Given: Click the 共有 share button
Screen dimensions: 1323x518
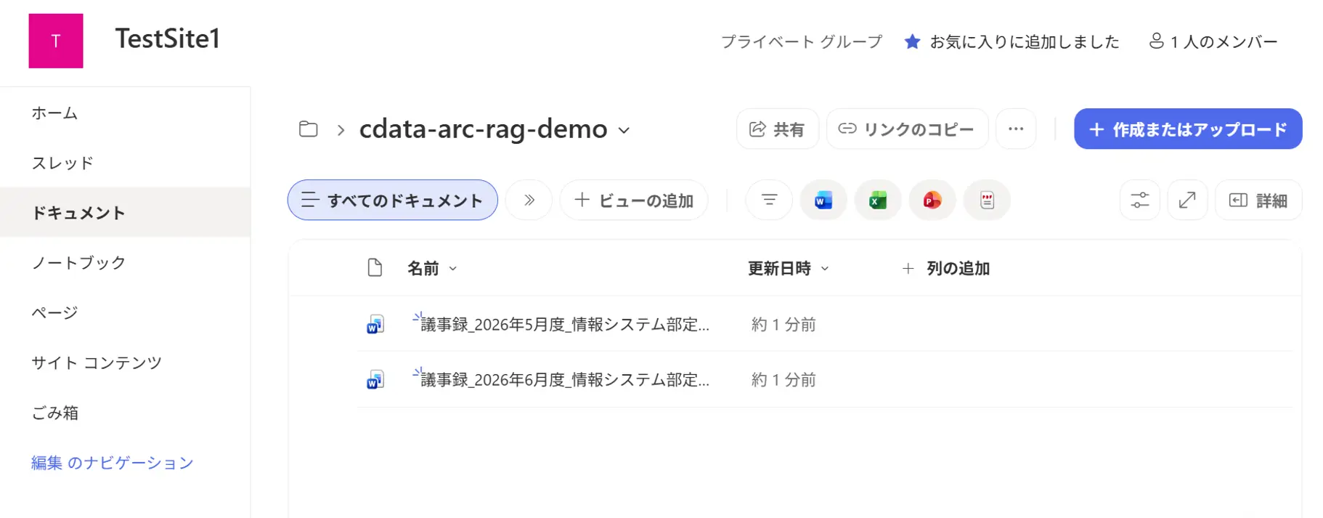Looking at the screenshot, I should tap(777, 129).
